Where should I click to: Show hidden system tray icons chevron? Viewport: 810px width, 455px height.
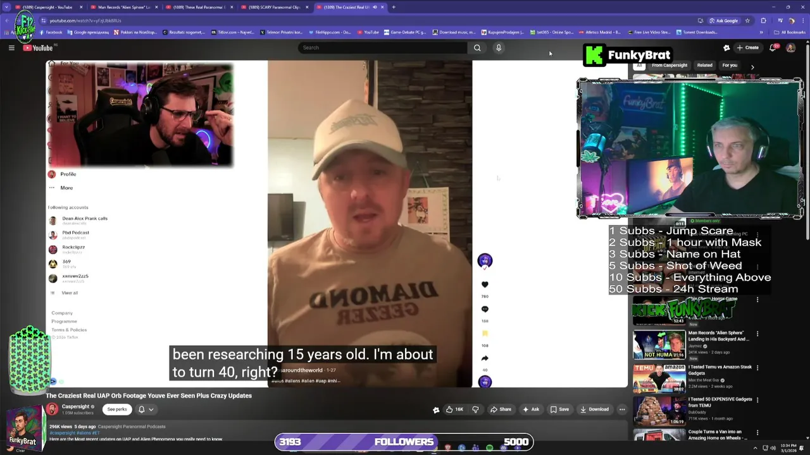pos(755,448)
